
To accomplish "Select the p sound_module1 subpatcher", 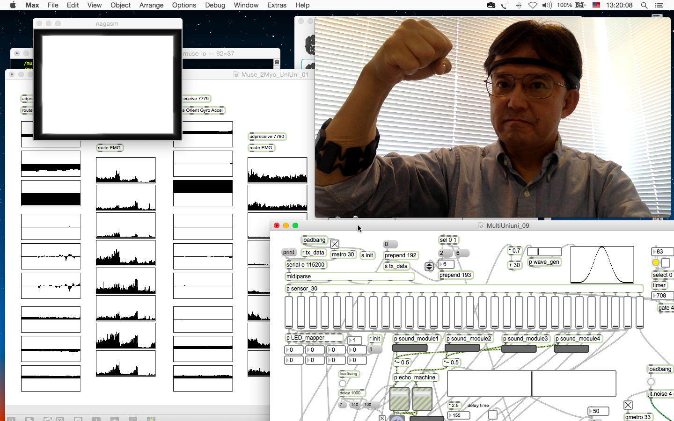I will (416, 339).
